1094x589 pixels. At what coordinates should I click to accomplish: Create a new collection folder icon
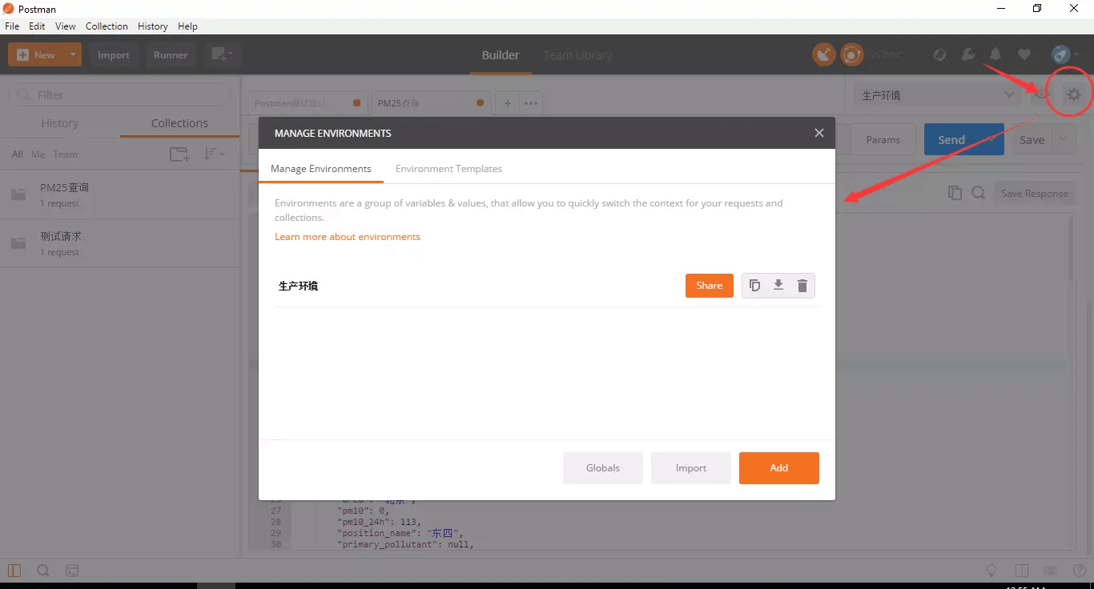pos(179,154)
